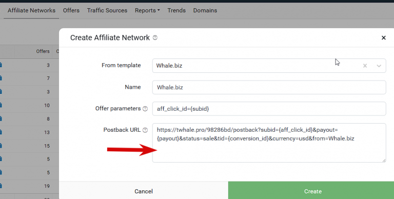
Task: Click the blue icon in row with 10 offers
Action: [x=1, y=105]
